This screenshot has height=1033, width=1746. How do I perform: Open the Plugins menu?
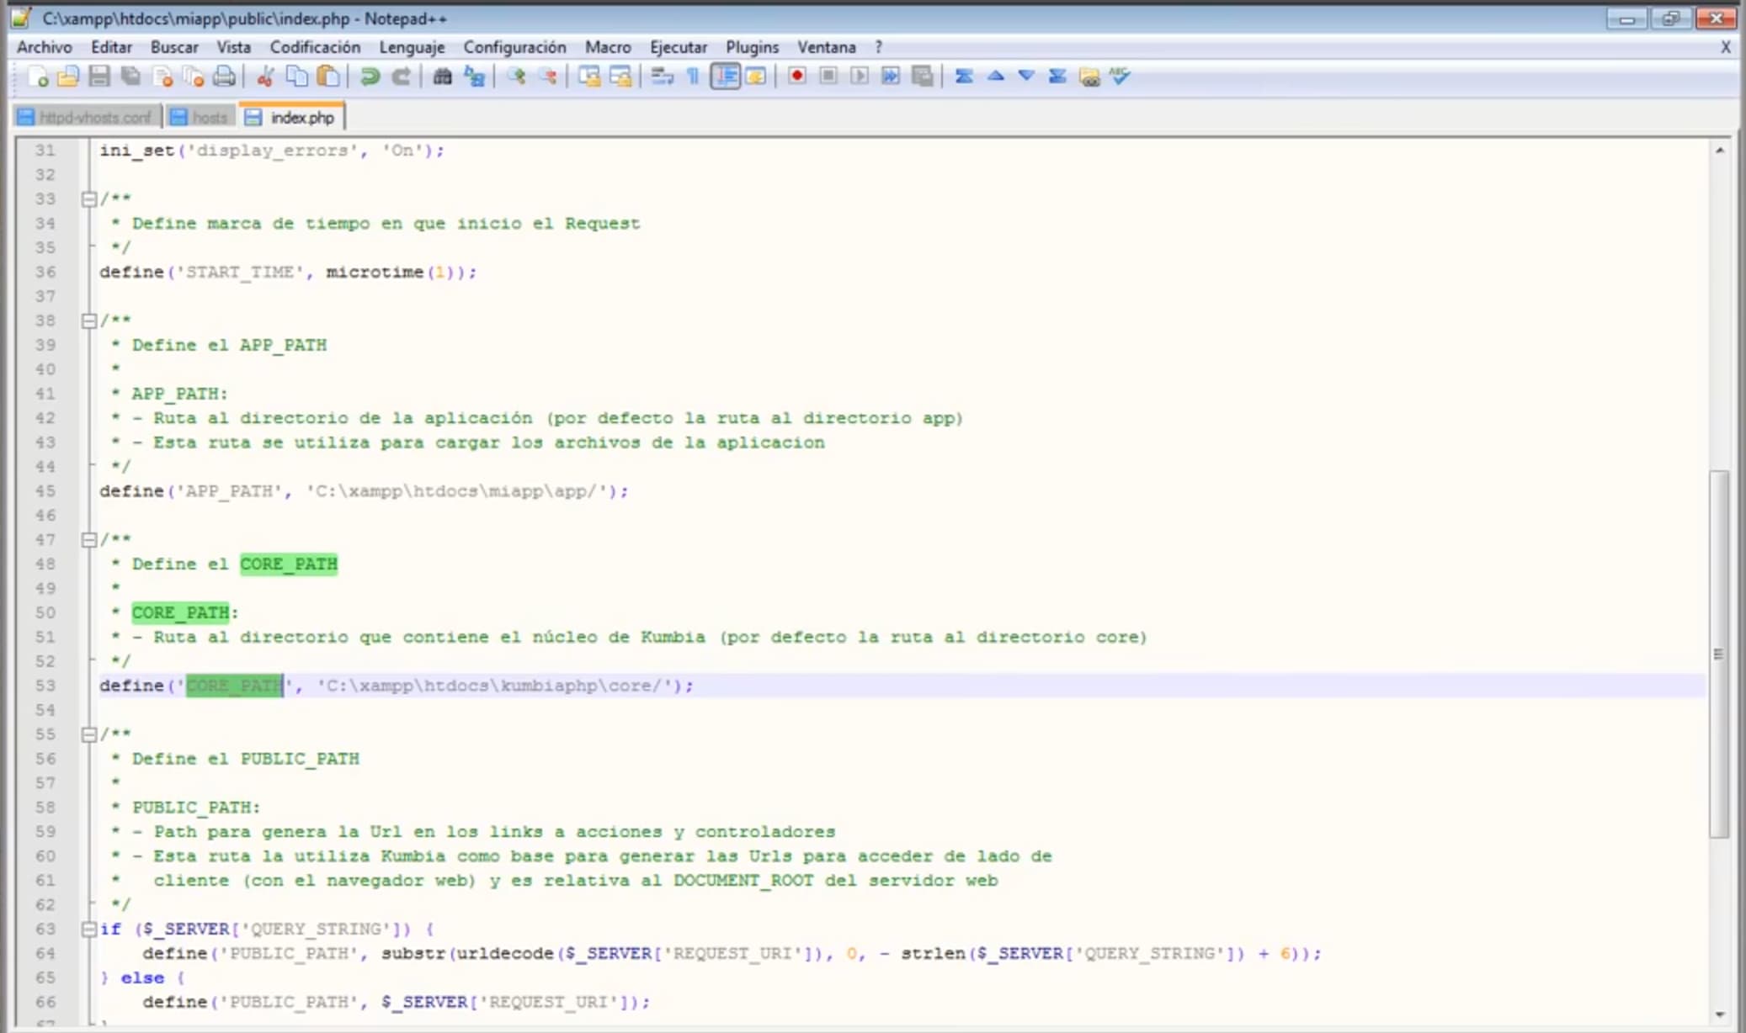click(752, 47)
